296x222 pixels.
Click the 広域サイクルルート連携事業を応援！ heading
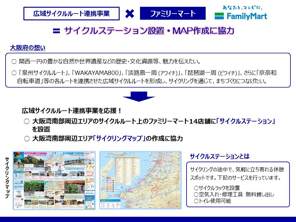coord(72,111)
